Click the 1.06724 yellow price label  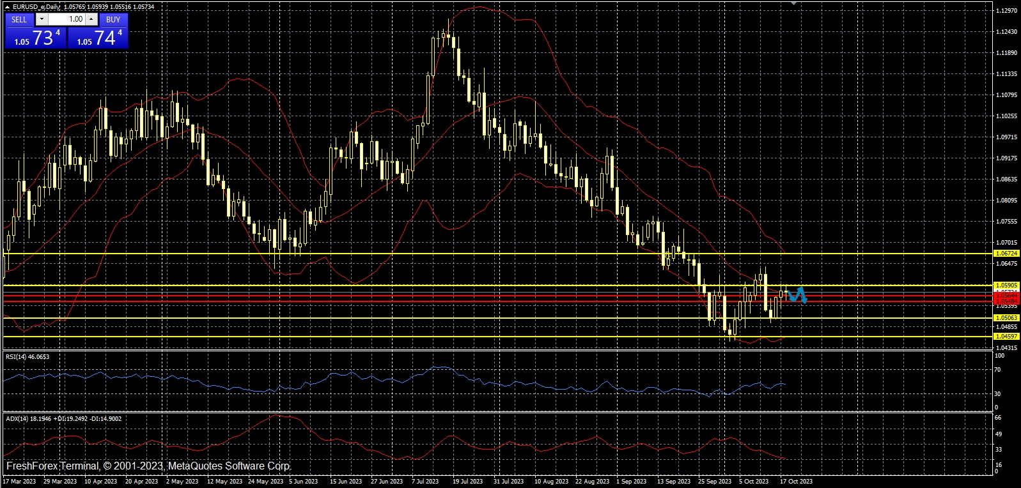click(1006, 254)
